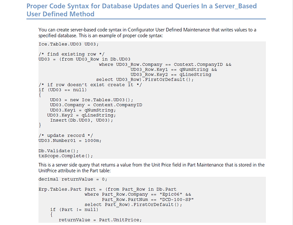
Task: Click the comment 'if row doesn't exist create it'
Action: click(x=90, y=85)
